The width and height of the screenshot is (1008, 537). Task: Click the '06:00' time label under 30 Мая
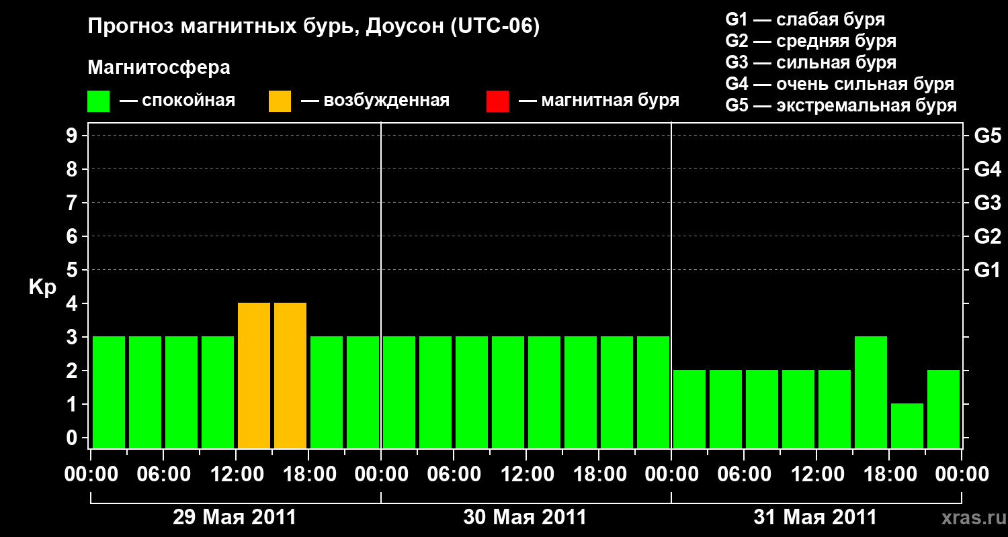click(x=454, y=474)
